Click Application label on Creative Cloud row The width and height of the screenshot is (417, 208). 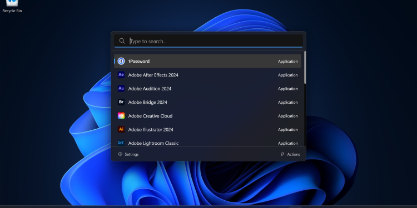(x=288, y=116)
